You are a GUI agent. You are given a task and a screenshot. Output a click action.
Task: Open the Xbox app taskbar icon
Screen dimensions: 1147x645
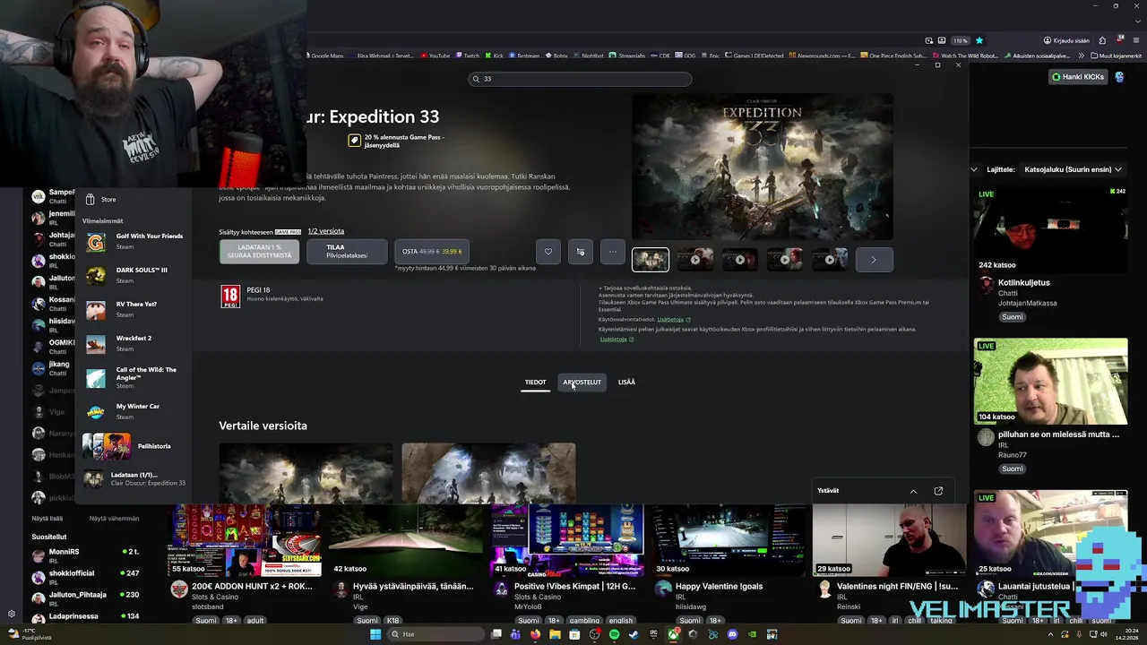point(673,634)
